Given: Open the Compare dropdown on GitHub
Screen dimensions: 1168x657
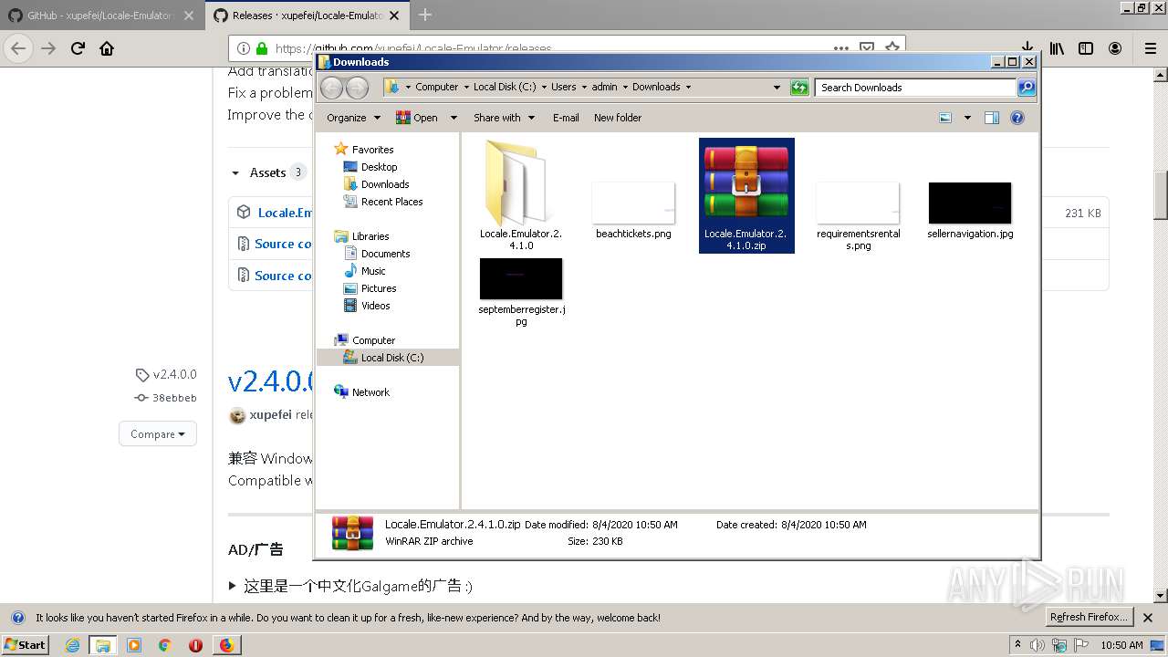Looking at the screenshot, I should pos(158,434).
